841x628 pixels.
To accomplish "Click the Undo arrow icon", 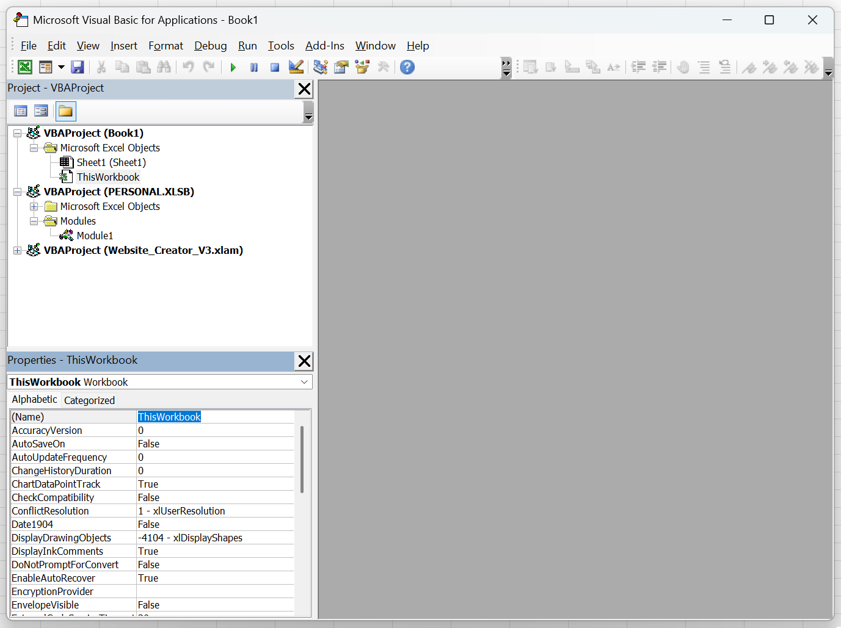I will (x=188, y=67).
